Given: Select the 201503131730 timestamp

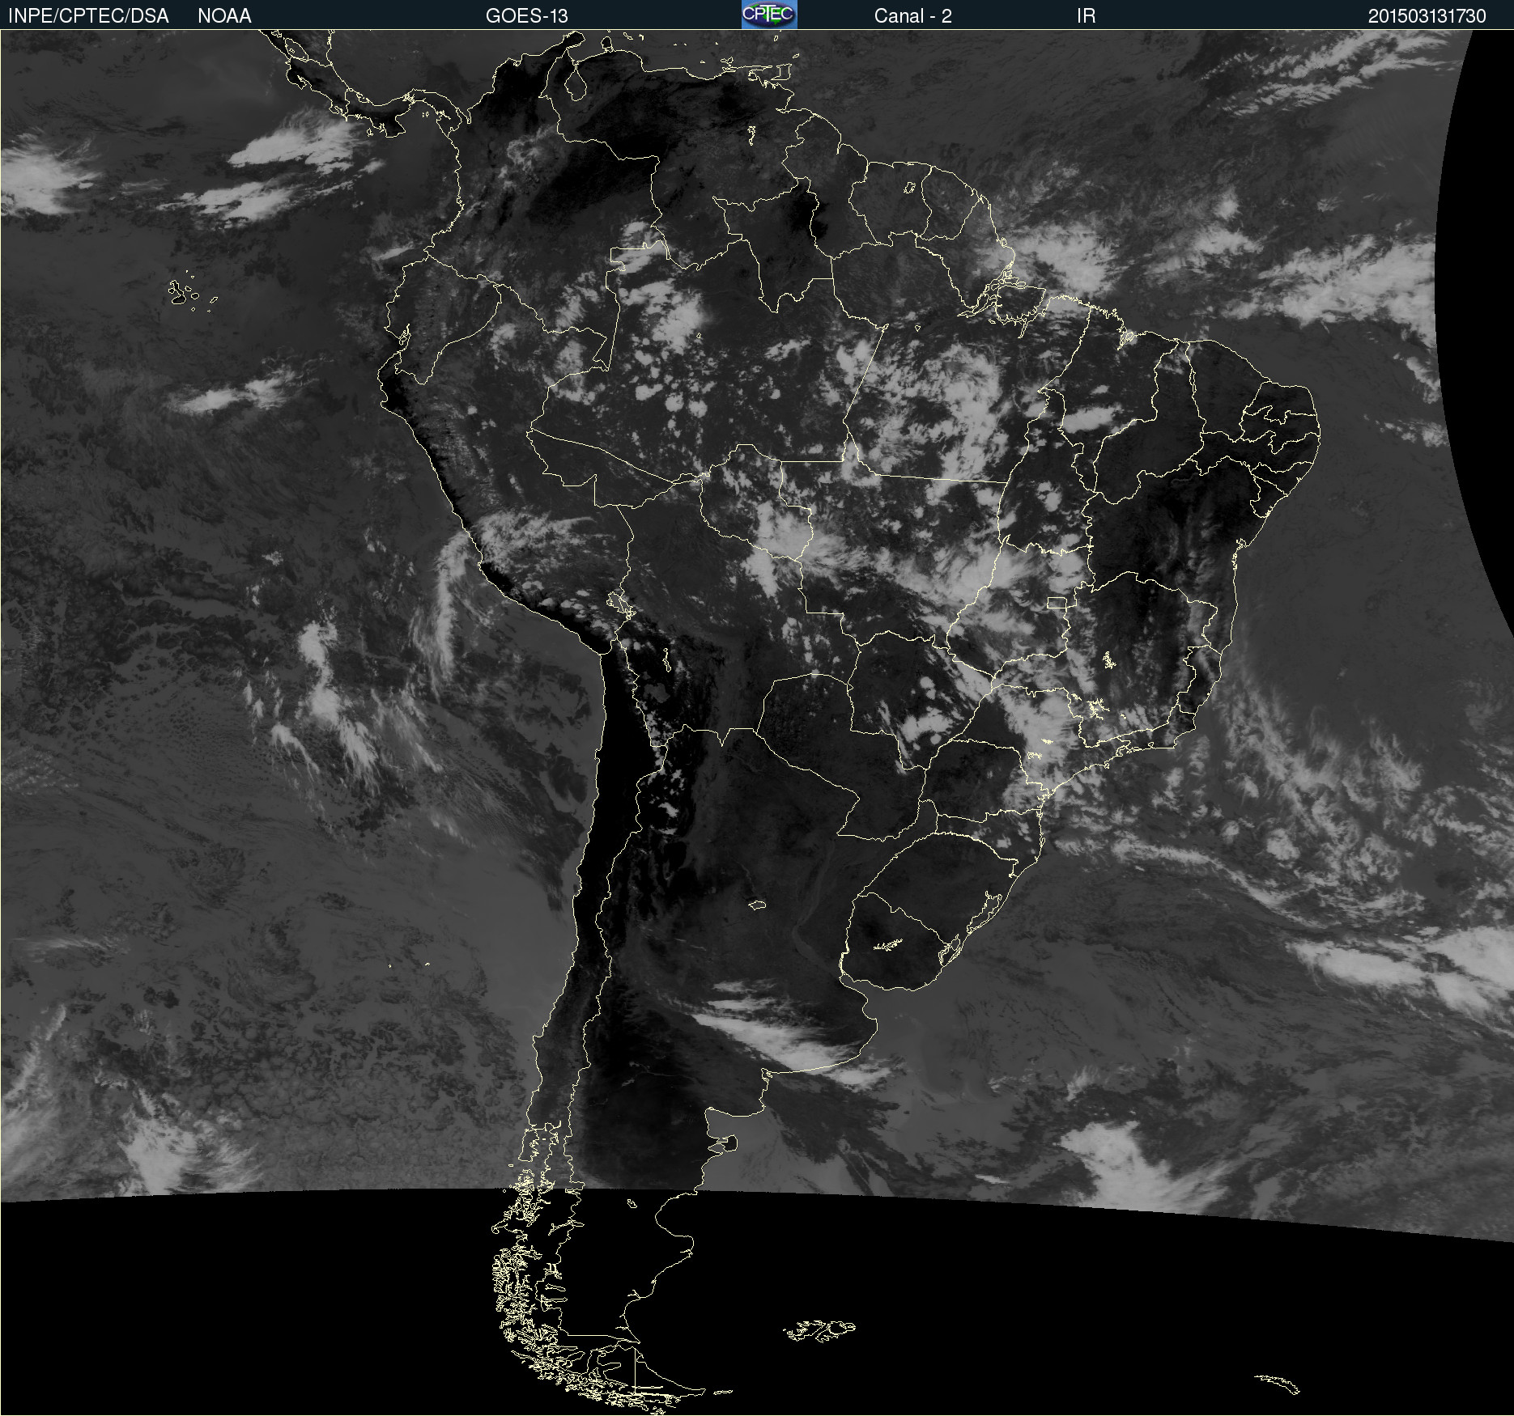Looking at the screenshot, I should point(1427,16).
